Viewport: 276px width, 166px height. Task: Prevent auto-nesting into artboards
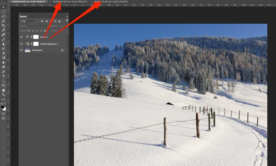[x=41, y=31]
